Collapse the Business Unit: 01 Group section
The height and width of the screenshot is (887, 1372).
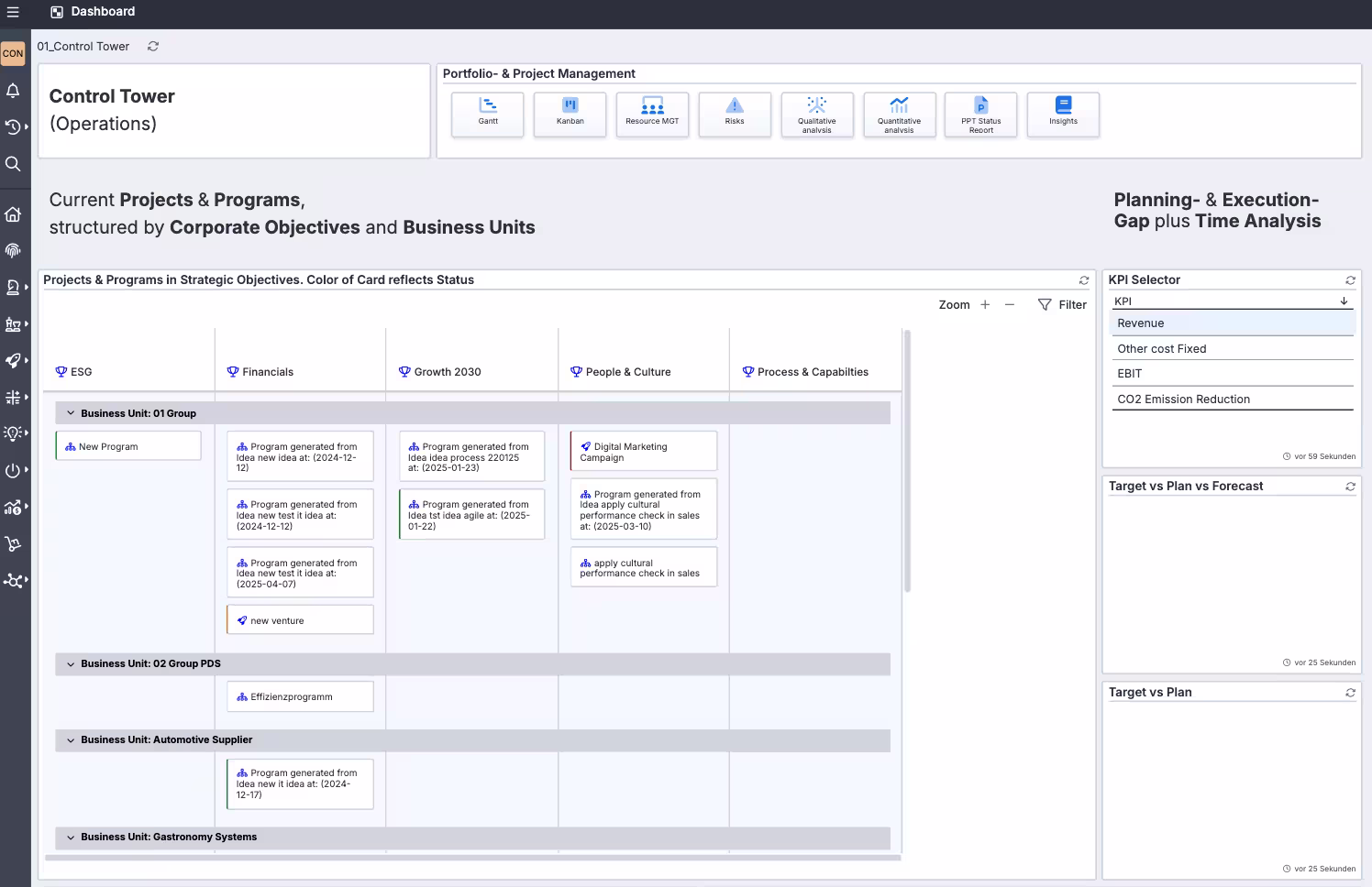coord(71,412)
